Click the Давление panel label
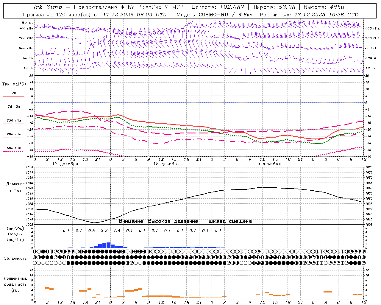The image size is (381, 305). pos(15,184)
